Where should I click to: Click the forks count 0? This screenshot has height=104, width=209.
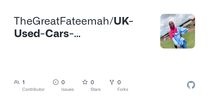(x=119, y=82)
